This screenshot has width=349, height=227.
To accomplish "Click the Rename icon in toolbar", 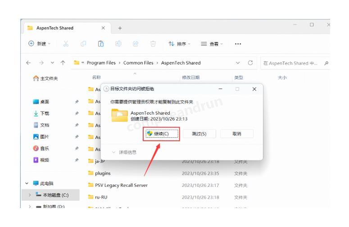I will click(118, 44).
